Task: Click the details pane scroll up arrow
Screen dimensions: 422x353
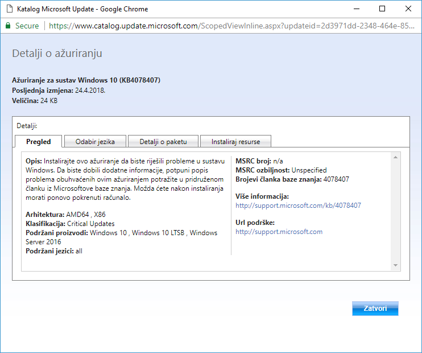Action: (x=395, y=157)
